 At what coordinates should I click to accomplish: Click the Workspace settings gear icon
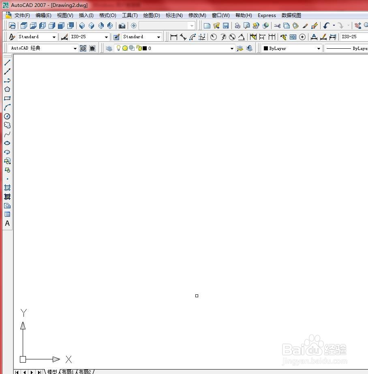(83, 48)
